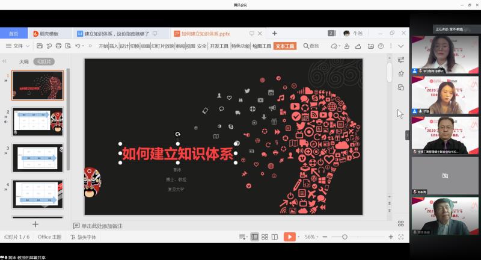Select slide 4 thumbnail

click(37, 194)
